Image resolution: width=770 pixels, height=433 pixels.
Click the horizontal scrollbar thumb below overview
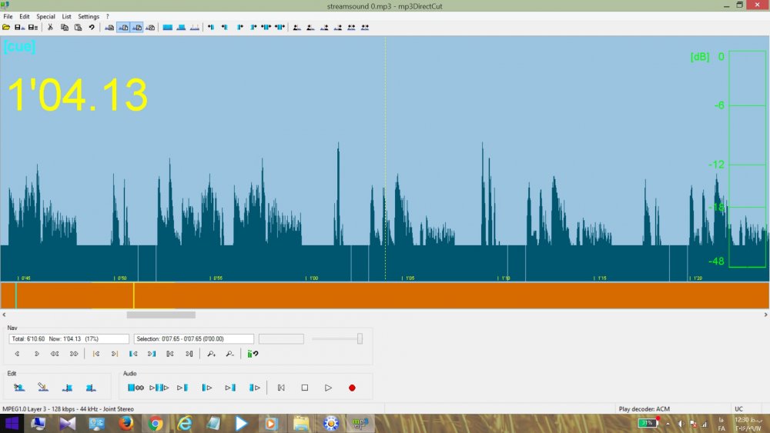pos(161,315)
